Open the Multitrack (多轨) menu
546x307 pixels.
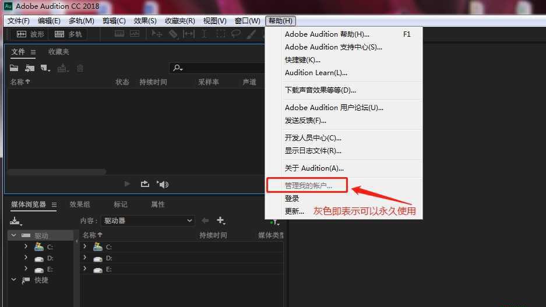81,21
